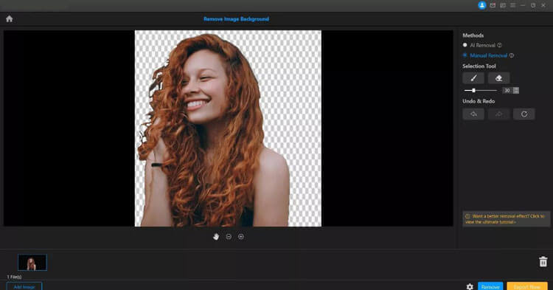Reset all edits with refresh icon
This screenshot has width=553, height=290.
[x=524, y=114]
